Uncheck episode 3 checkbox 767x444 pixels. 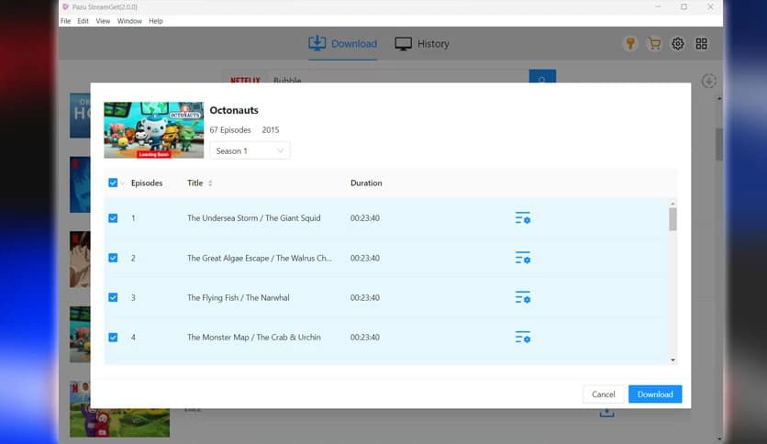[x=113, y=297]
